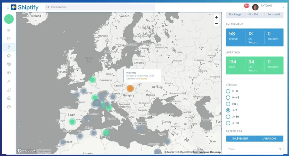Open the dashboard icon below plus button
Image resolution: width=289 pixels, height=156 pixels.
(9, 30)
